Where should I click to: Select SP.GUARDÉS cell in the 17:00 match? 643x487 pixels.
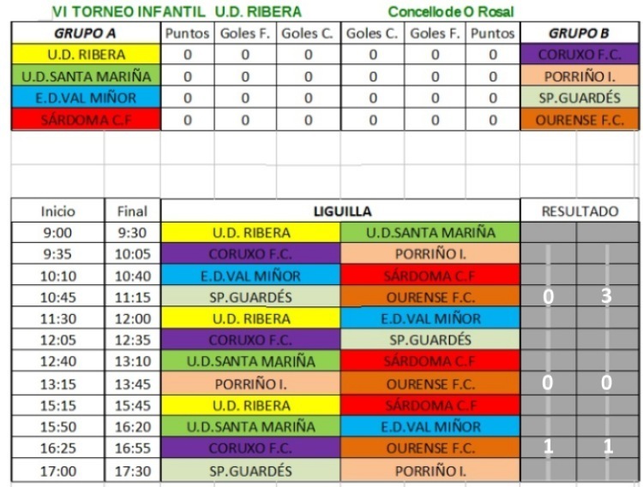[250, 471]
